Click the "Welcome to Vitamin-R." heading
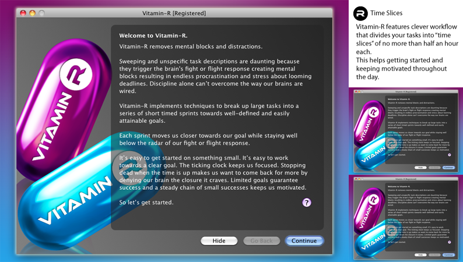This screenshot has height=262, width=463. pos(153,36)
